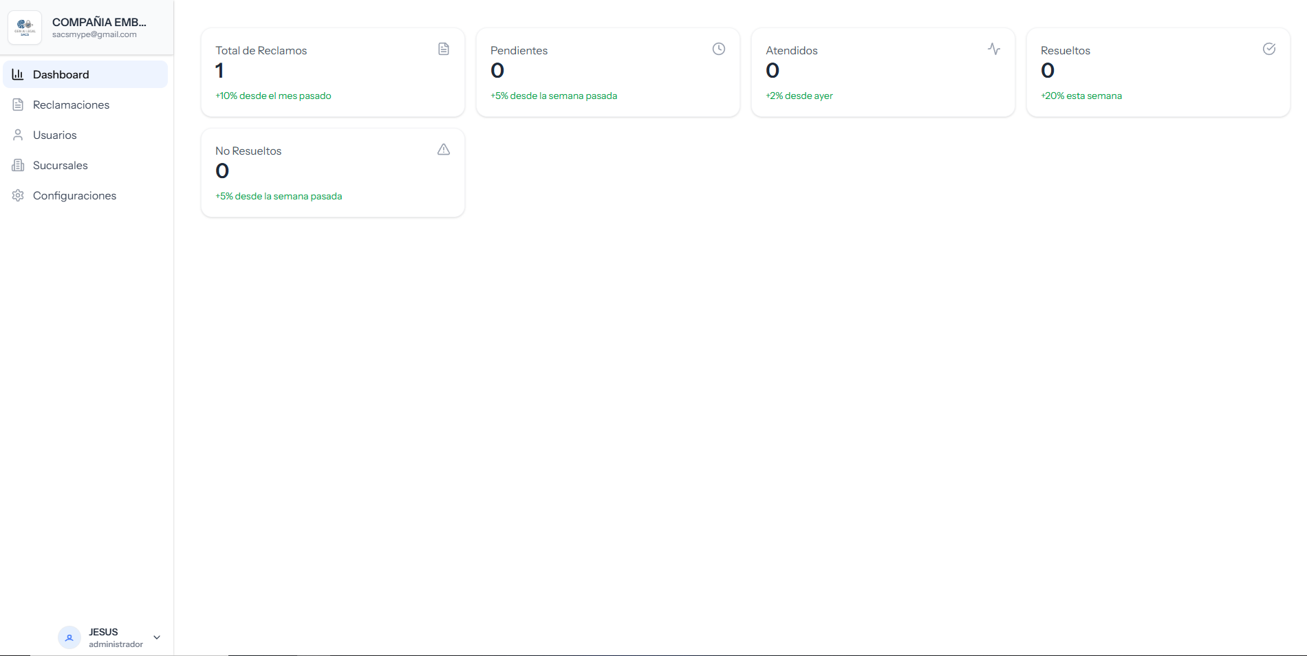Click the check-circle icon on Resueltos card

[x=1268, y=49]
